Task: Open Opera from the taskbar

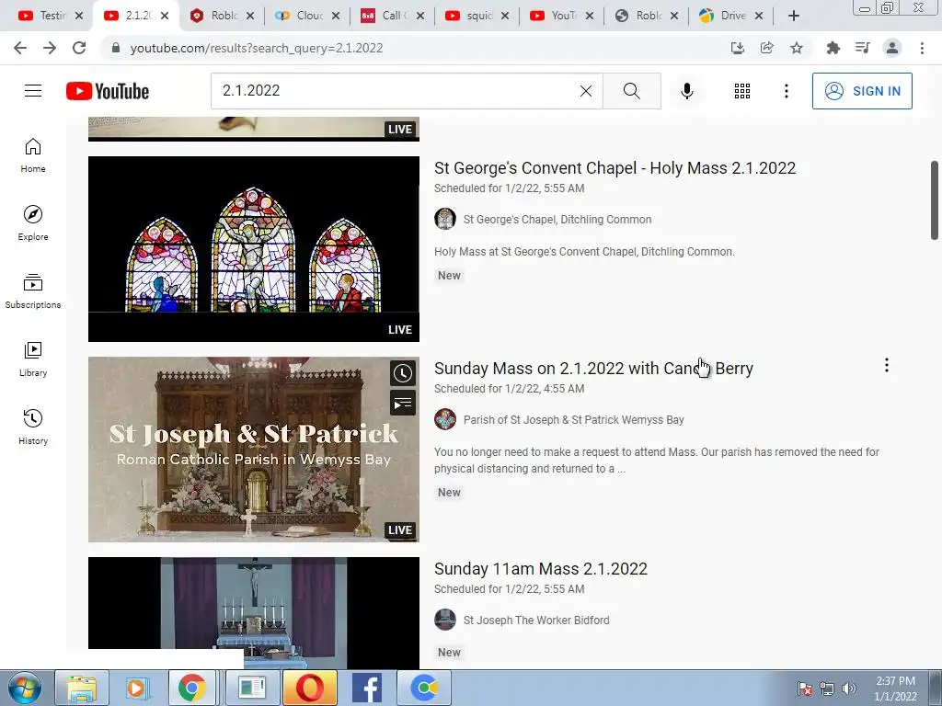Action: tap(309, 688)
